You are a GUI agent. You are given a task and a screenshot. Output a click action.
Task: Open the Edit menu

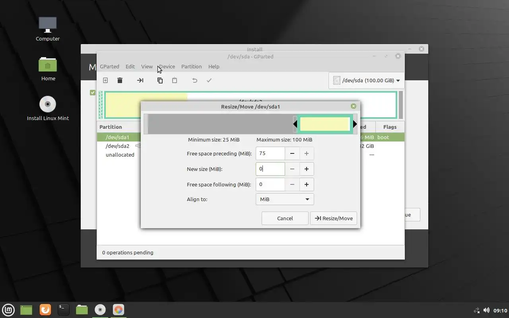(x=130, y=66)
